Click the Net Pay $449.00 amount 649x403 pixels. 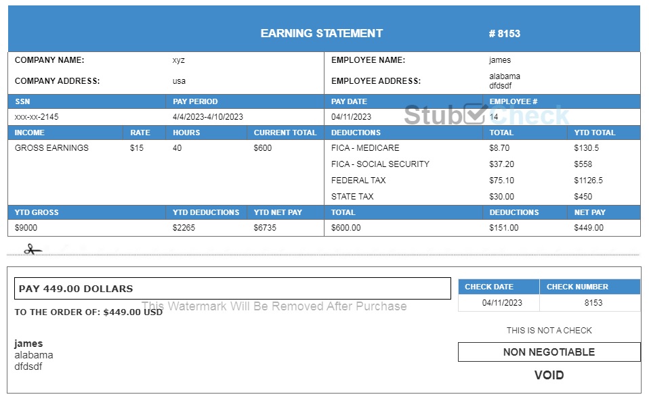pos(588,228)
